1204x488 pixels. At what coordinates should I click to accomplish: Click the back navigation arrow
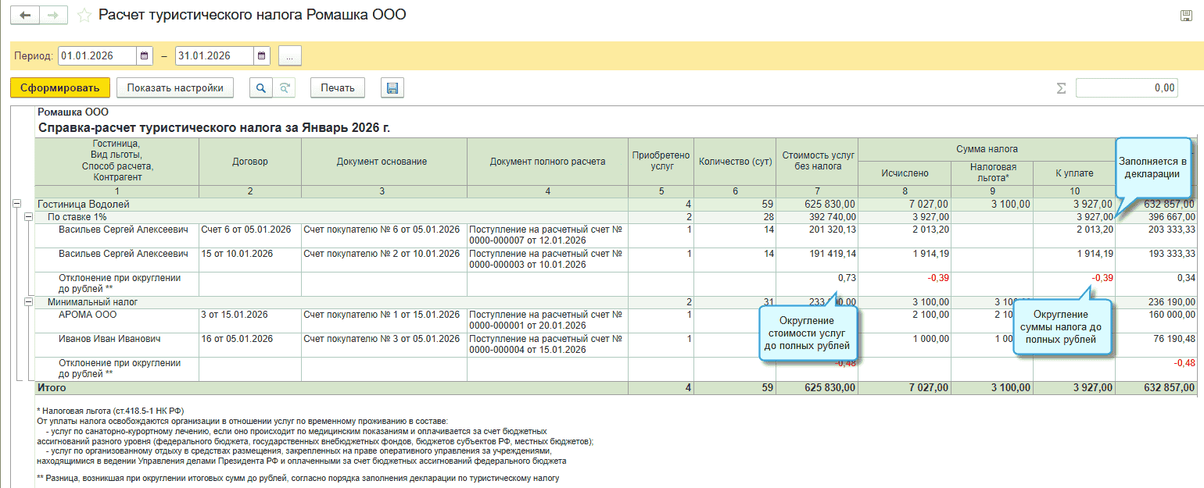tap(24, 15)
